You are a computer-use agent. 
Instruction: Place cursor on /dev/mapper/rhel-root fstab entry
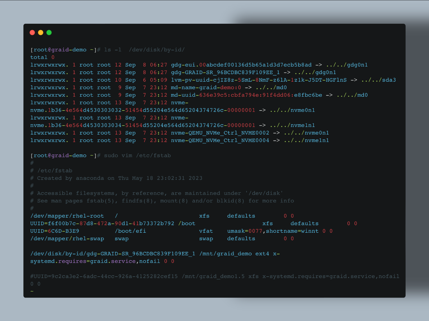point(67,216)
